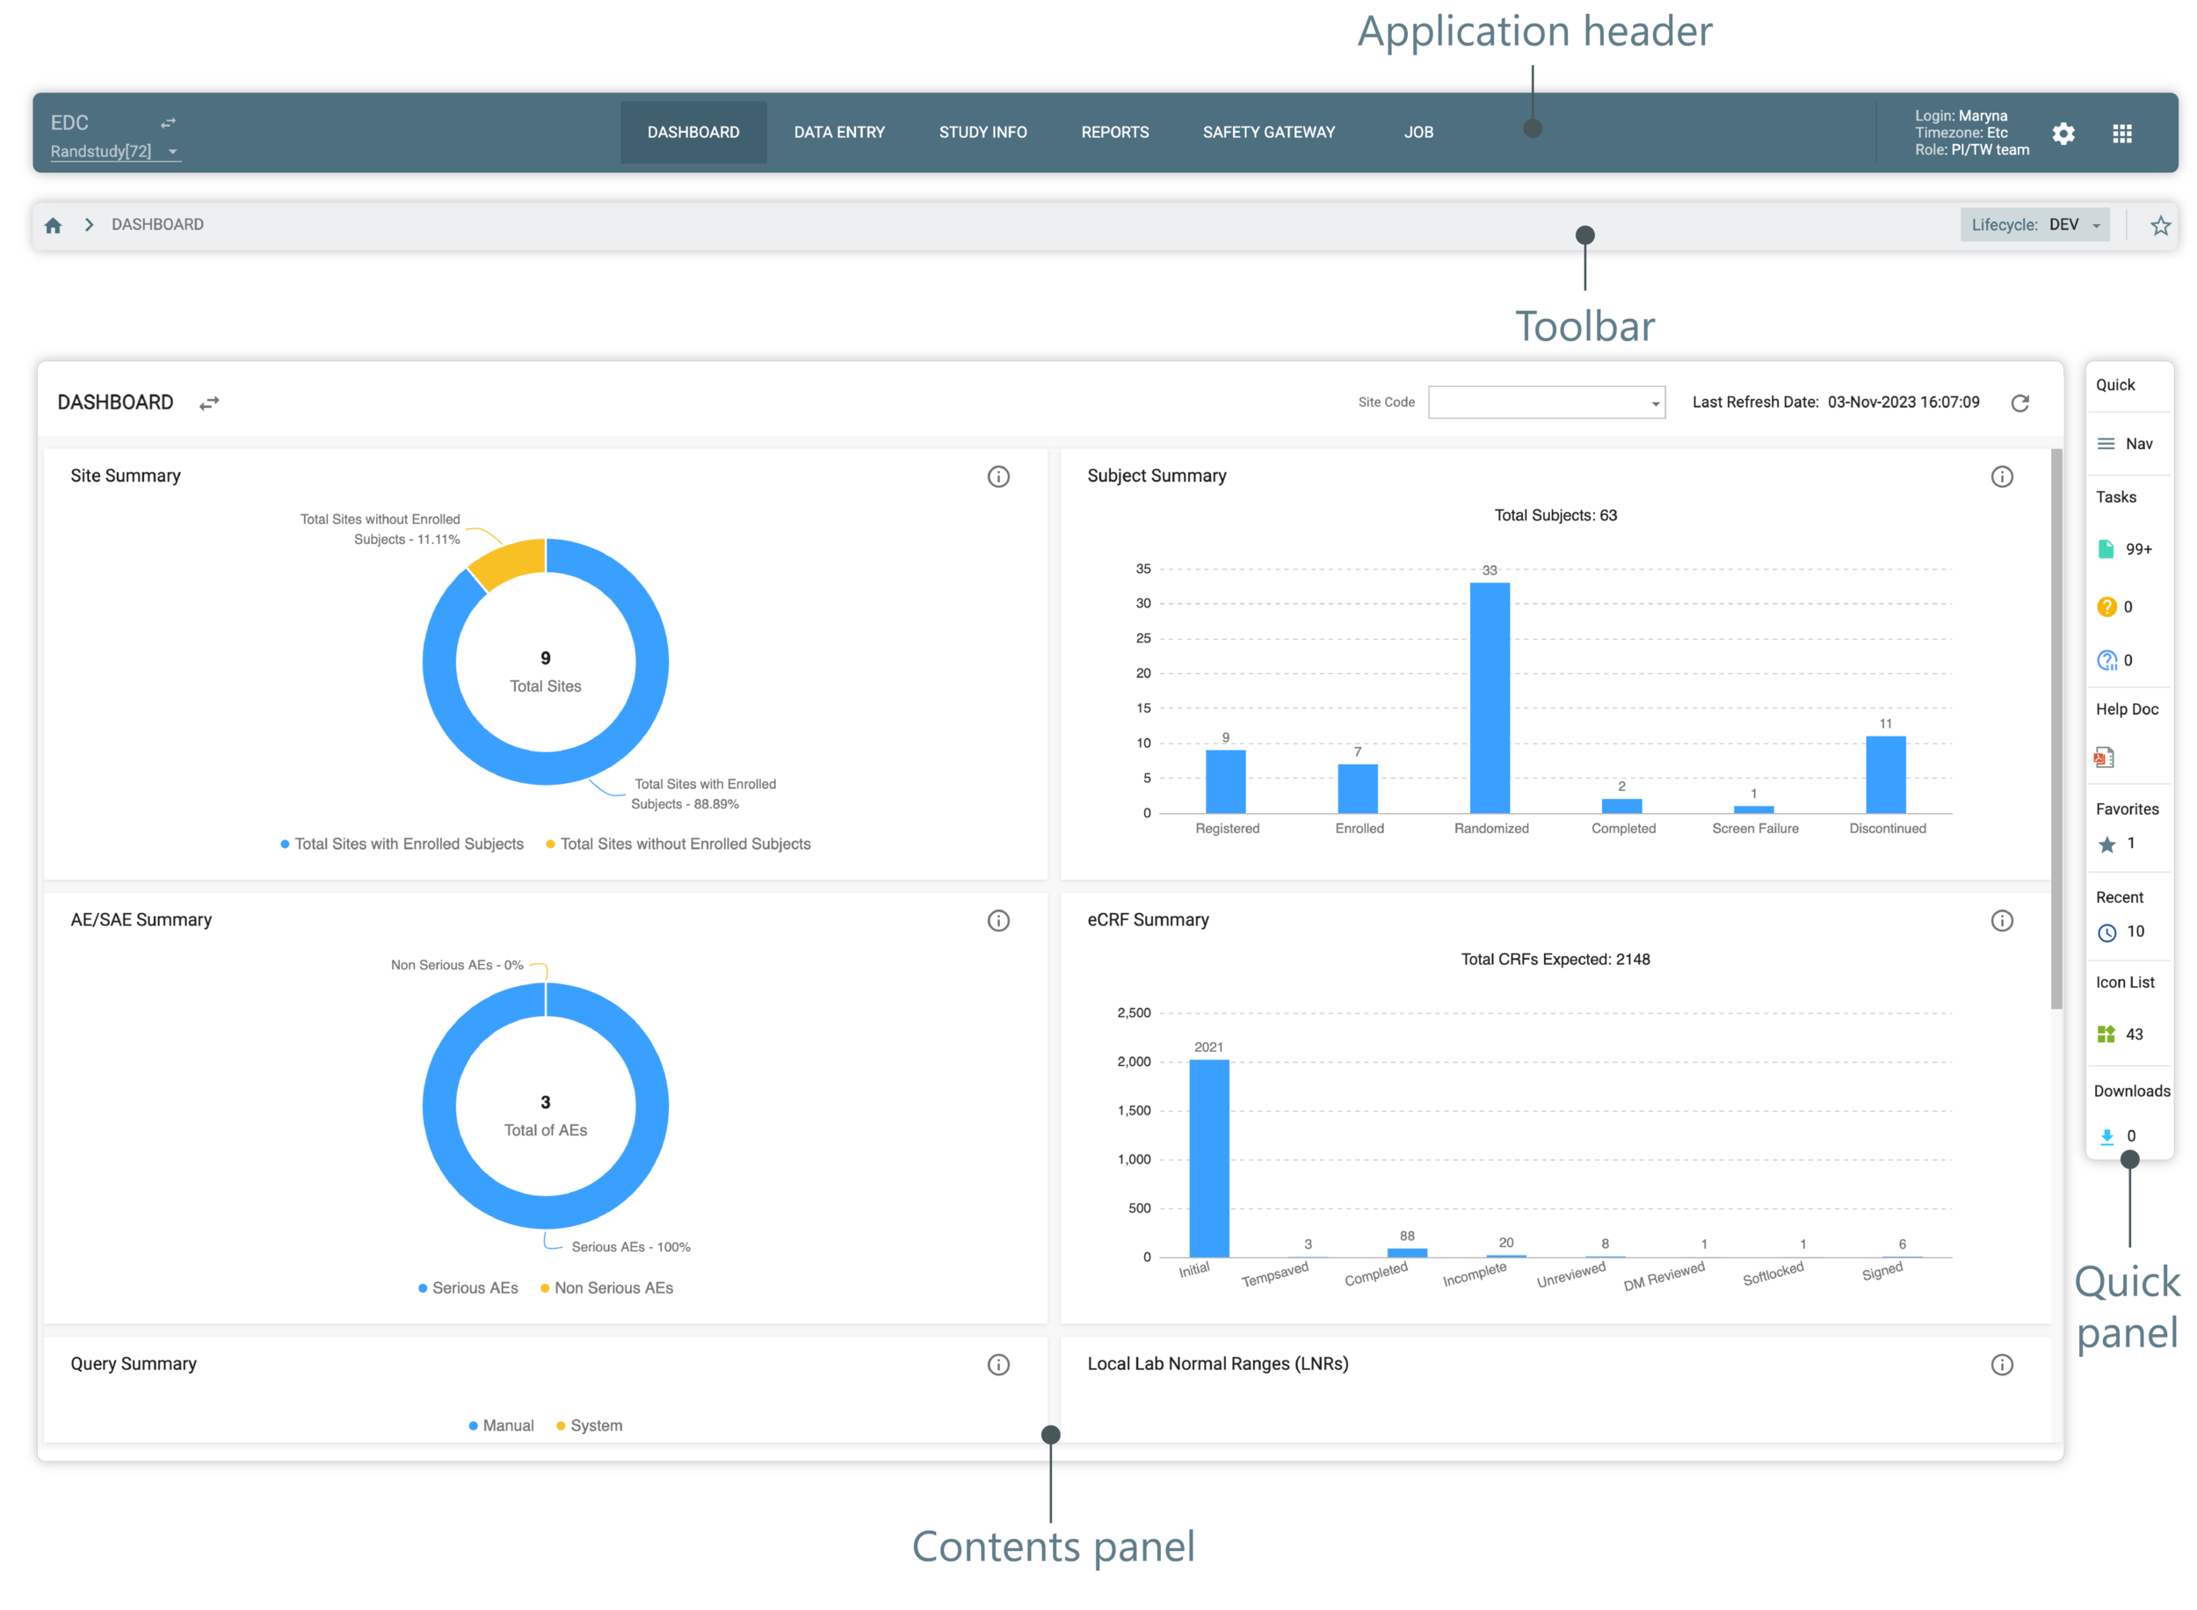Toggle 'Manual' legend entry in Query Summary

tap(501, 1425)
